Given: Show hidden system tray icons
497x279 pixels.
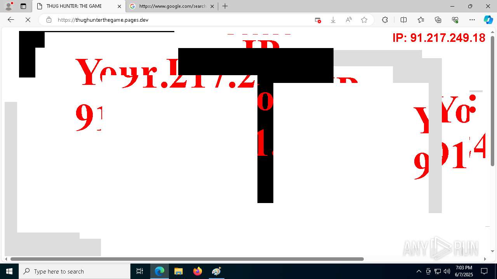Looking at the screenshot, I should 419,271.
